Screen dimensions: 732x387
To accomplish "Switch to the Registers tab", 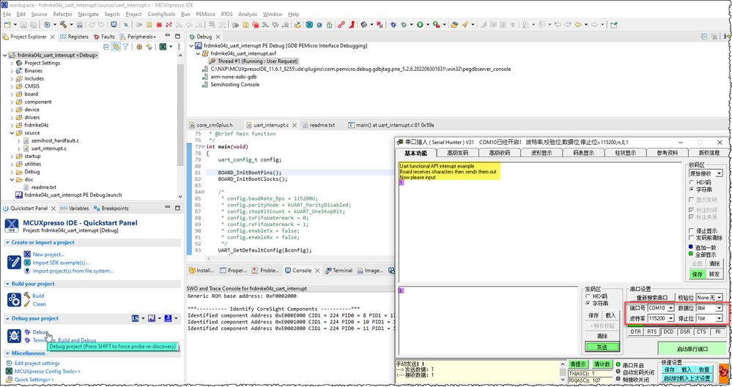I will click(x=74, y=37).
